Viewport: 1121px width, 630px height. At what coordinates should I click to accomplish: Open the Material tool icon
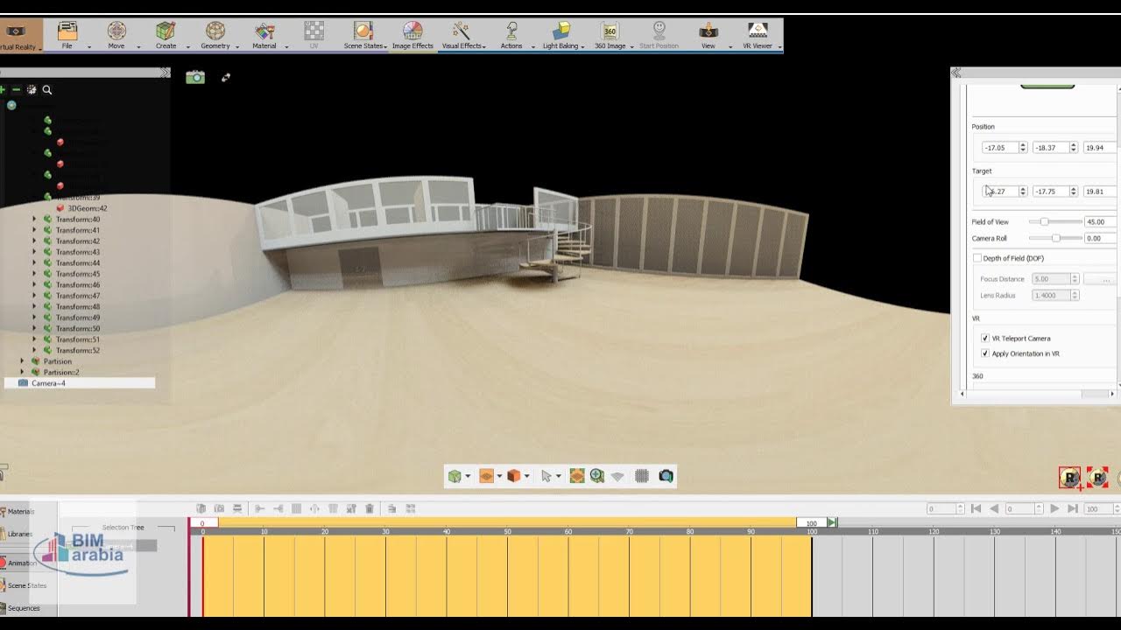pos(264,31)
